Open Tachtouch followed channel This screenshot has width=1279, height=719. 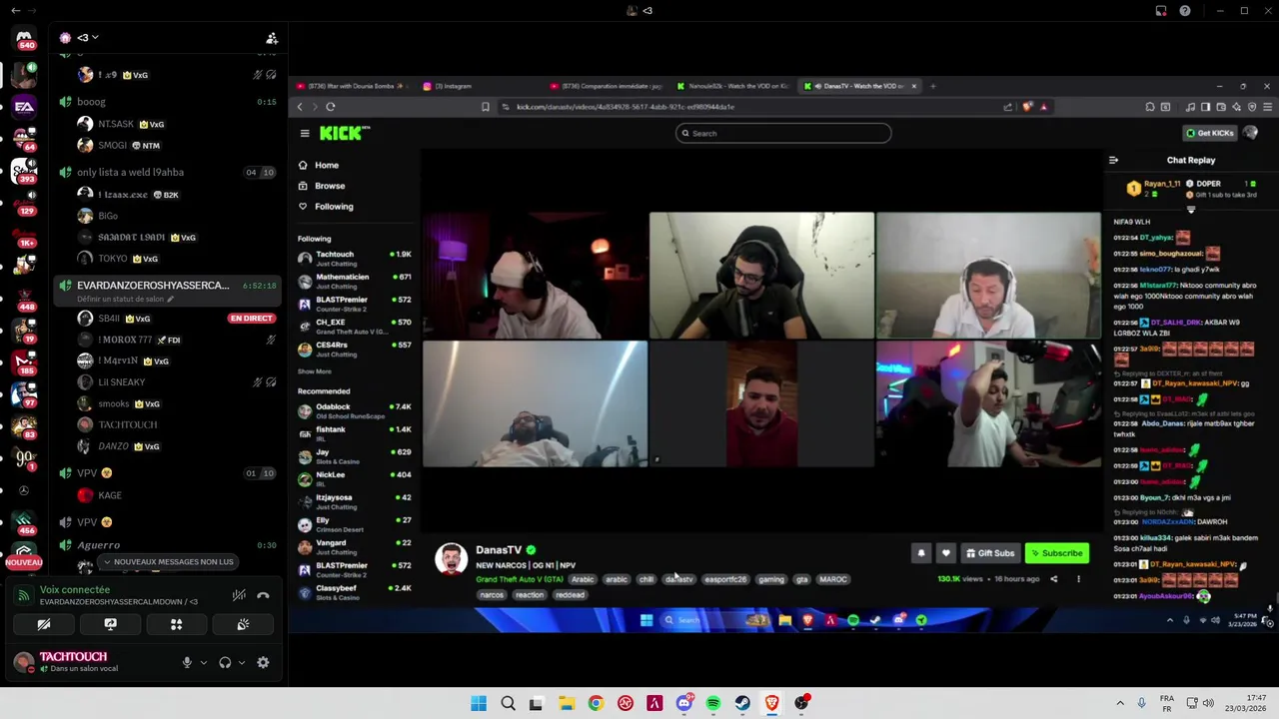click(x=354, y=259)
